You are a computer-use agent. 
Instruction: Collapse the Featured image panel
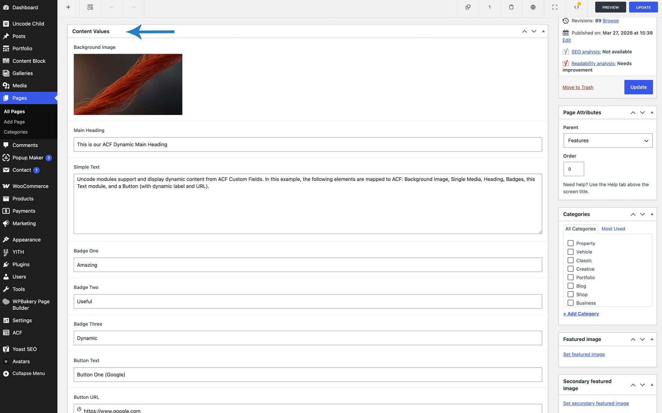(652, 339)
